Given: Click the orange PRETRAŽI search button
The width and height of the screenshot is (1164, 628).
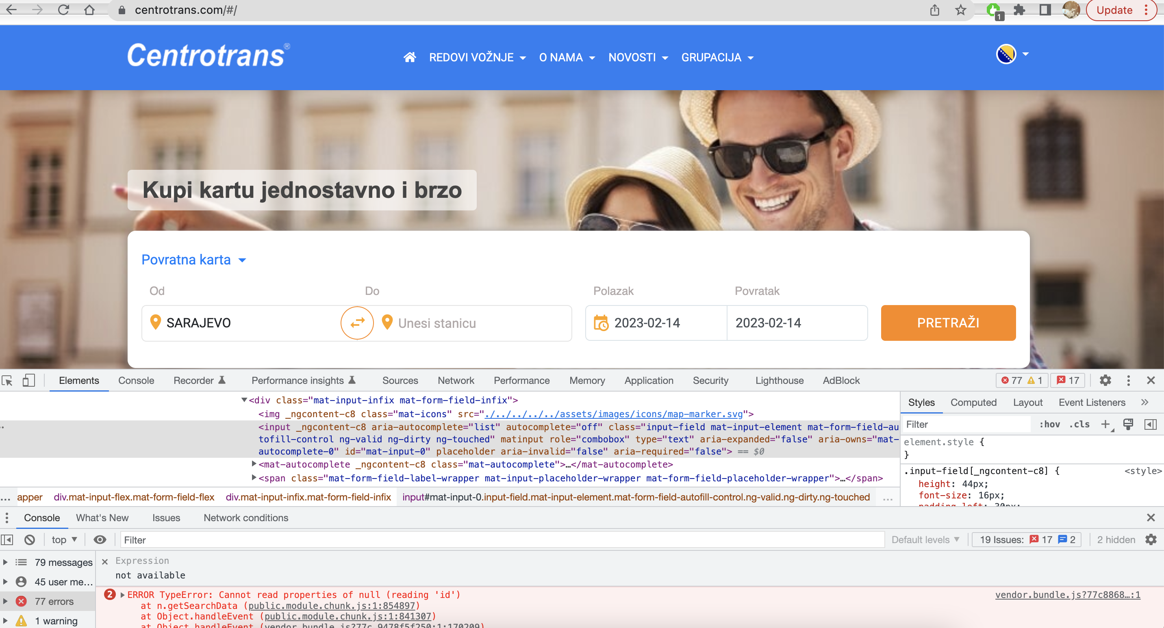Looking at the screenshot, I should [x=948, y=323].
